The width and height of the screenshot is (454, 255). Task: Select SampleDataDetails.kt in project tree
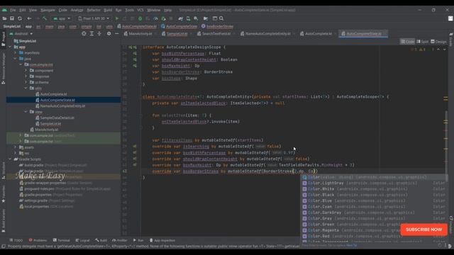click(57, 118)
